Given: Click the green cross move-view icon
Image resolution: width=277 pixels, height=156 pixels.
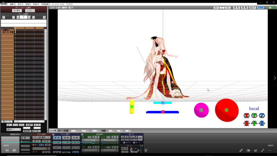Looking at the screenshot, I should click(274, 8).
